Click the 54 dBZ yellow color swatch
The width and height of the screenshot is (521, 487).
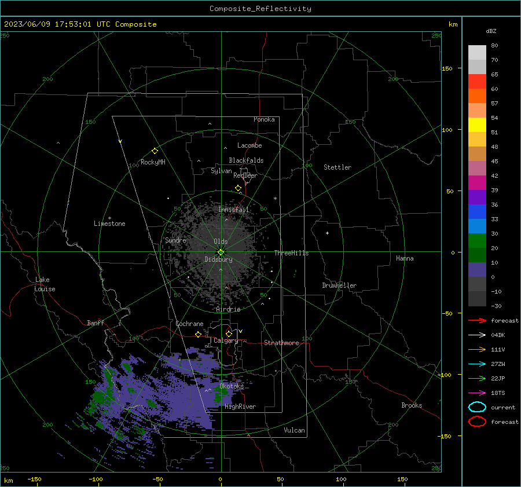click(477, 125)
